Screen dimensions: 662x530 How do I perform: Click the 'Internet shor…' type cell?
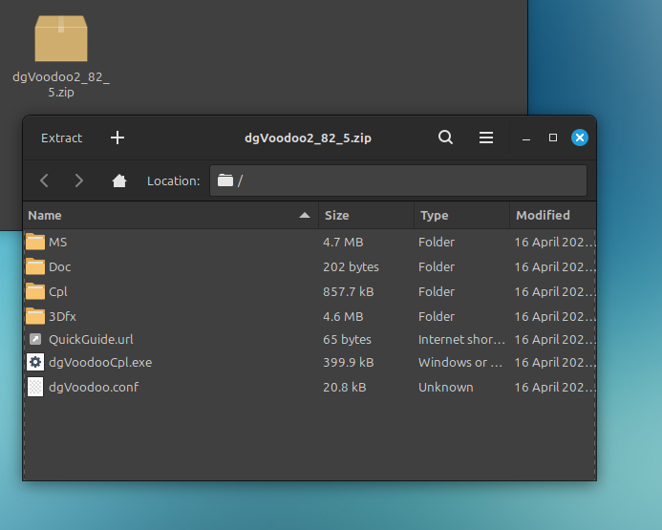462,340
